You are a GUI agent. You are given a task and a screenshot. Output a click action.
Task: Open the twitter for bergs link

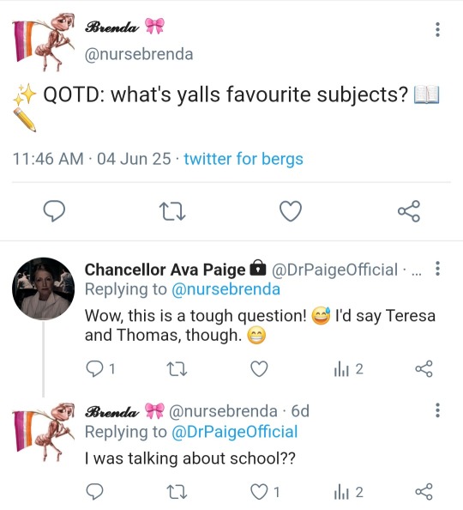tap(244, 159)
